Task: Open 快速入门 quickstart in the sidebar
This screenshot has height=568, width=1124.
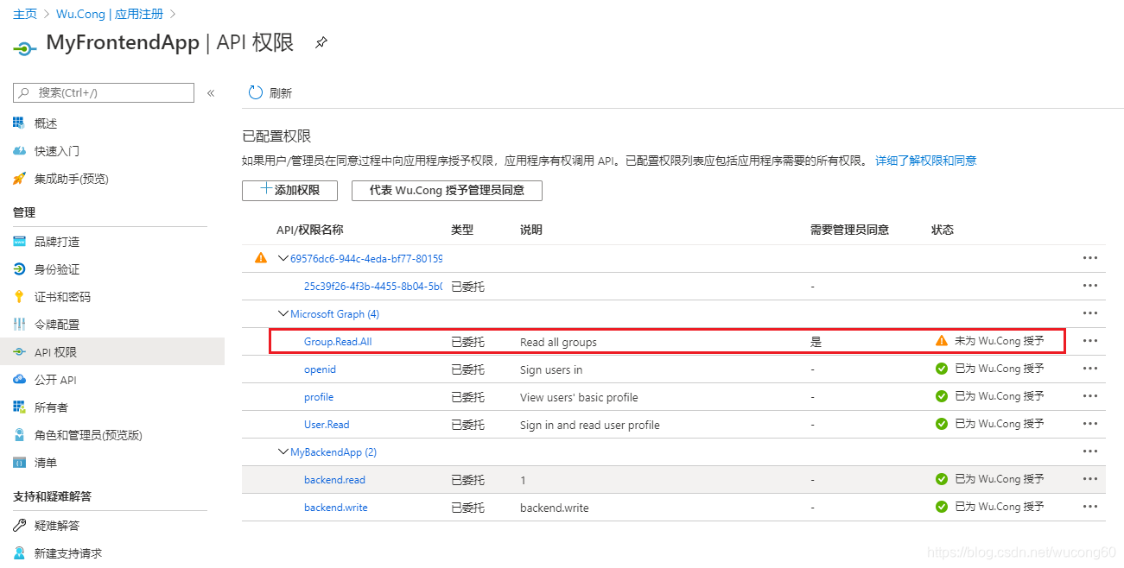Action: [57, 151]
